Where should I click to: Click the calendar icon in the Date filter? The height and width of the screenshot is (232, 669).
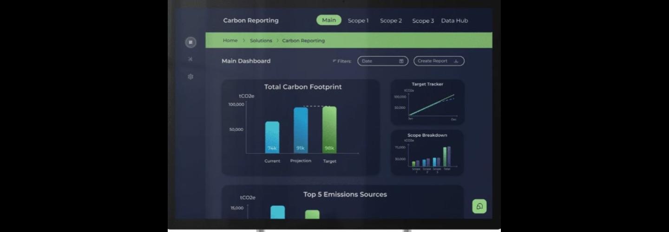401,61
